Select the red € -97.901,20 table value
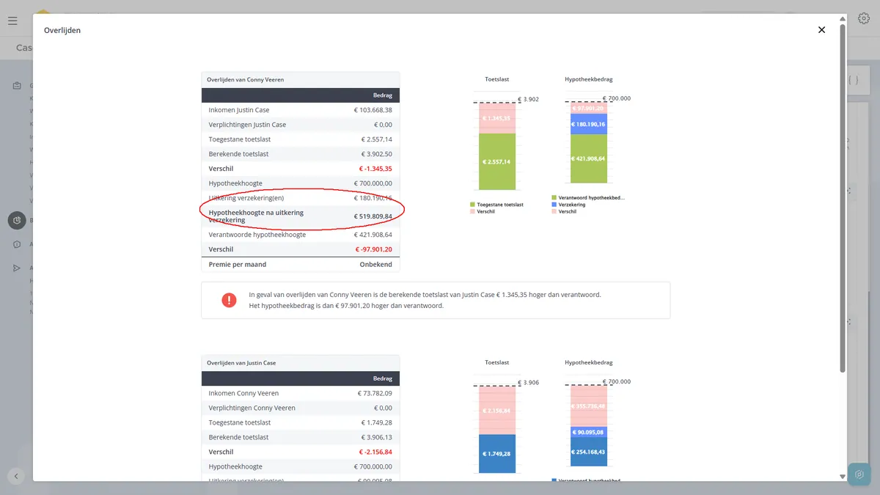 [x=375, y=249]
